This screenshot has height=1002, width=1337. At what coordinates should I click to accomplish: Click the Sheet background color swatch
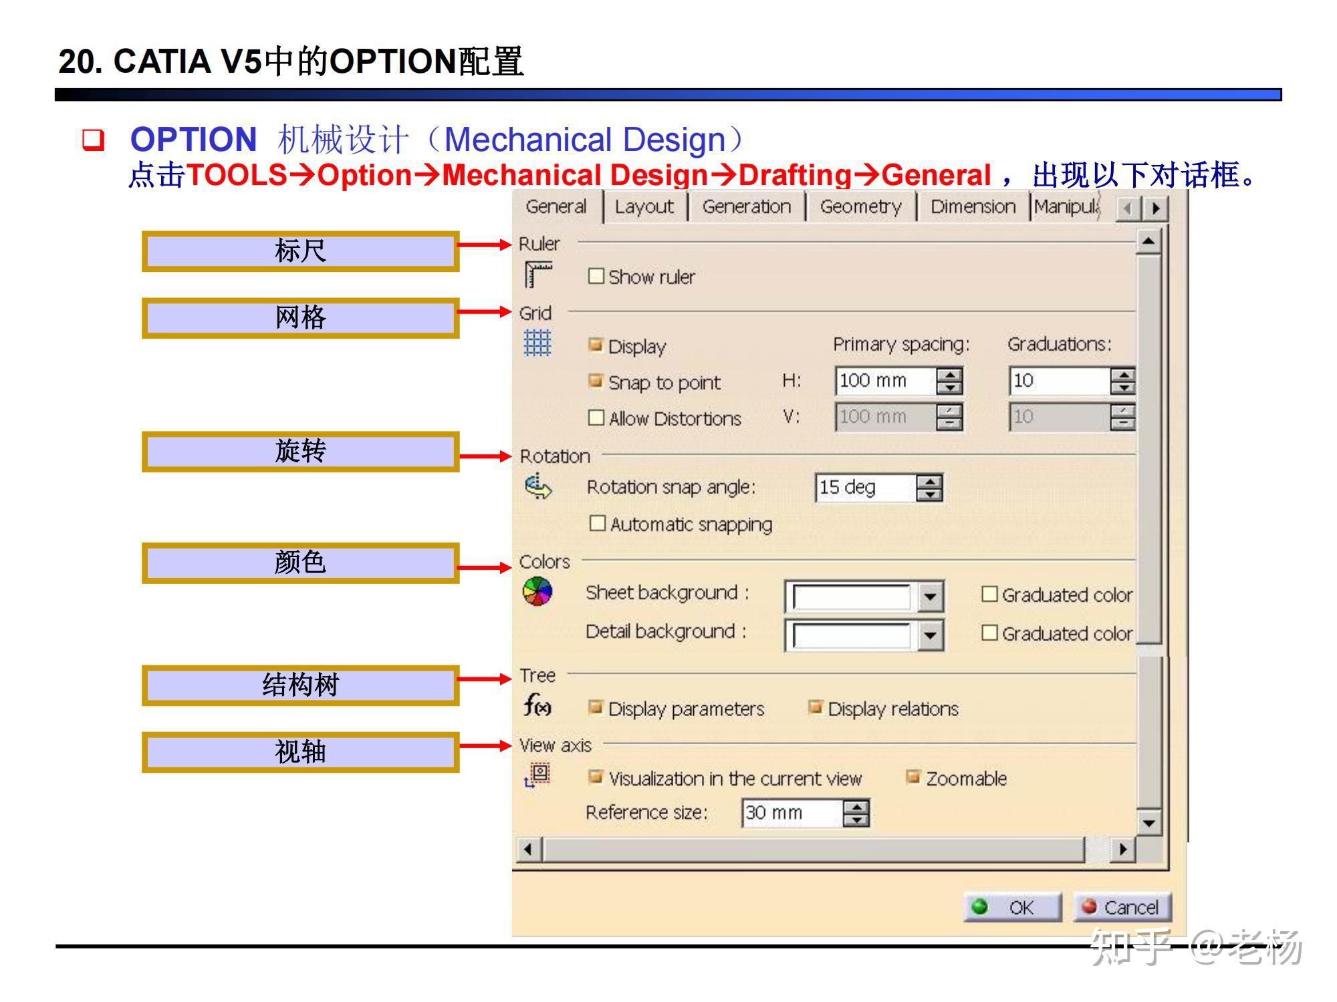(852, 597)
